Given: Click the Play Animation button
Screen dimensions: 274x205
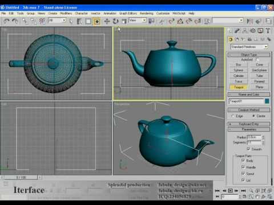Looking at the screenshot, I should [230, 191].
